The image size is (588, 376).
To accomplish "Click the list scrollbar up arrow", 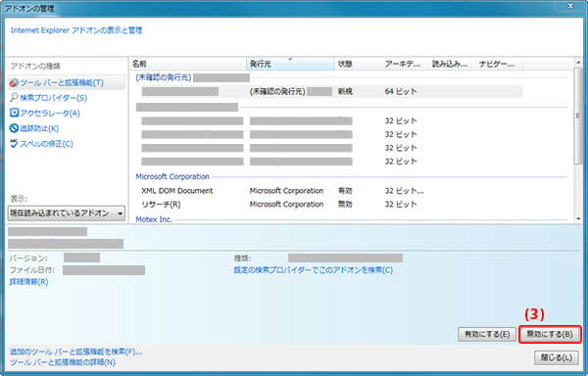I will 578,63.
